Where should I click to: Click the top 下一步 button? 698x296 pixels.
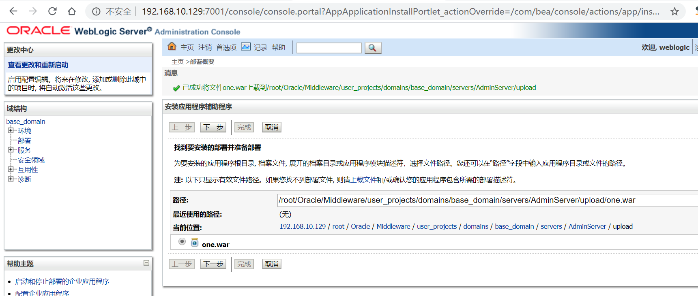(213, 127)
